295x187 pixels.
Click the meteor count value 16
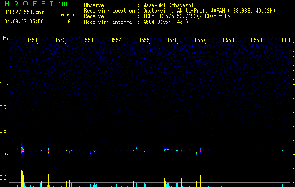click(68, 22)
